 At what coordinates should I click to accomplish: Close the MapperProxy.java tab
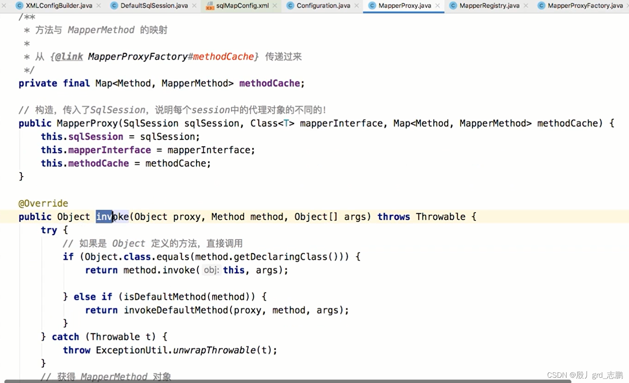[437, 6]
